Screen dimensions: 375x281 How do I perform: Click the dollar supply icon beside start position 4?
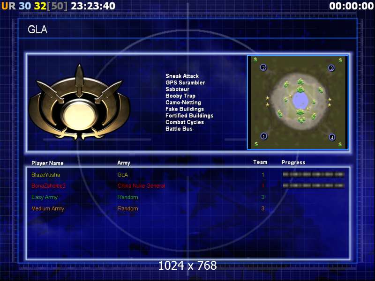pyautogui.click(x=340, y=144)
